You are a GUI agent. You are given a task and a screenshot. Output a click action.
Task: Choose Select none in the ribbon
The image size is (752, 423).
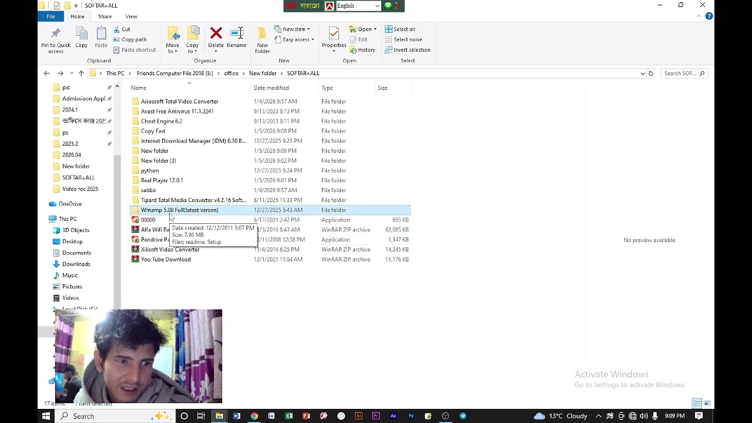(x=404, y=39)
